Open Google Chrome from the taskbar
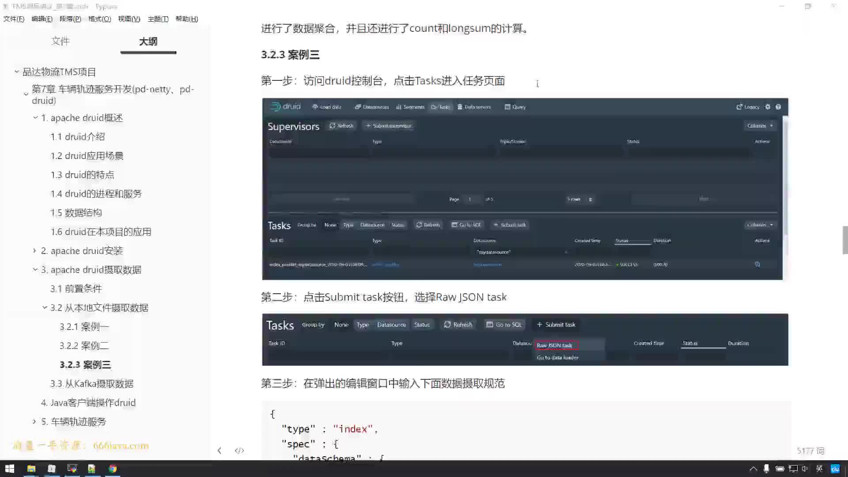The image size is (848, 477). tap(113, 469)
